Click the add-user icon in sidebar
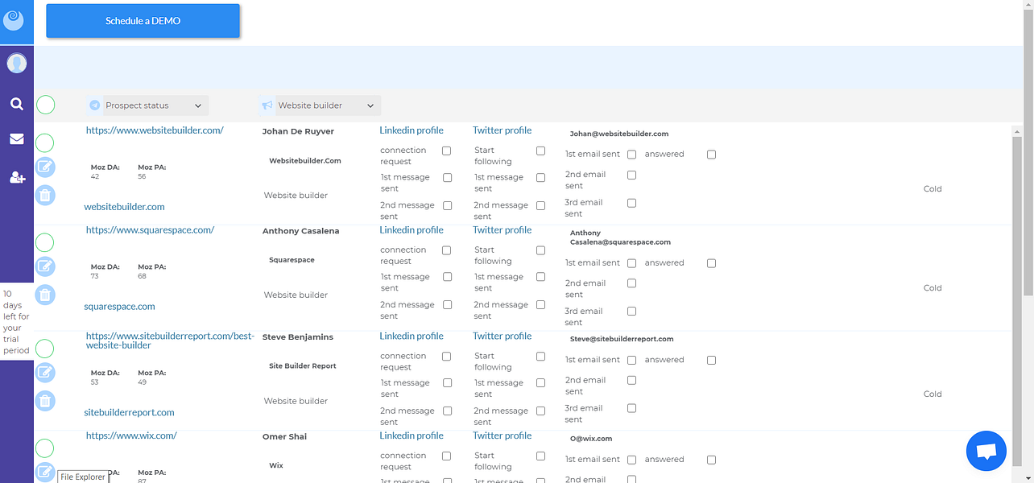Screen dimensions: 1034x483 point(17,177)
